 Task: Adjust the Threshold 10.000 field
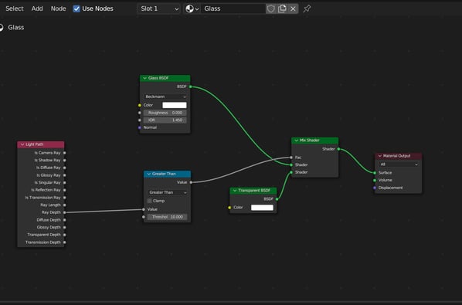[168, 217]
